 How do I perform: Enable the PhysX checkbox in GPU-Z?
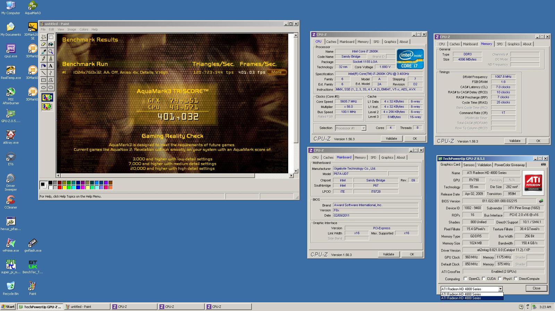500,279
